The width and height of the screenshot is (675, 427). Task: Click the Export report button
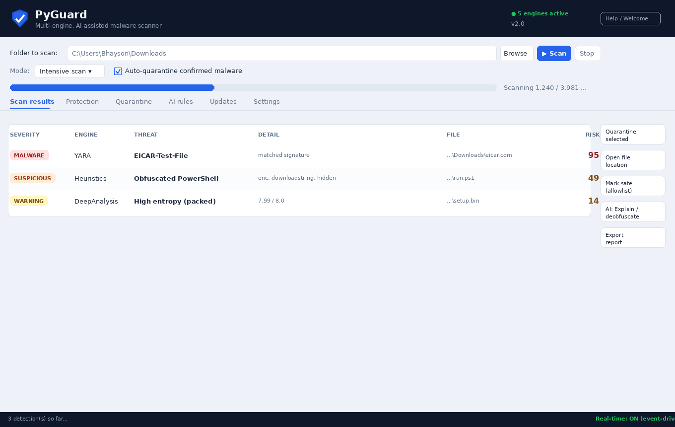(633, 238)
